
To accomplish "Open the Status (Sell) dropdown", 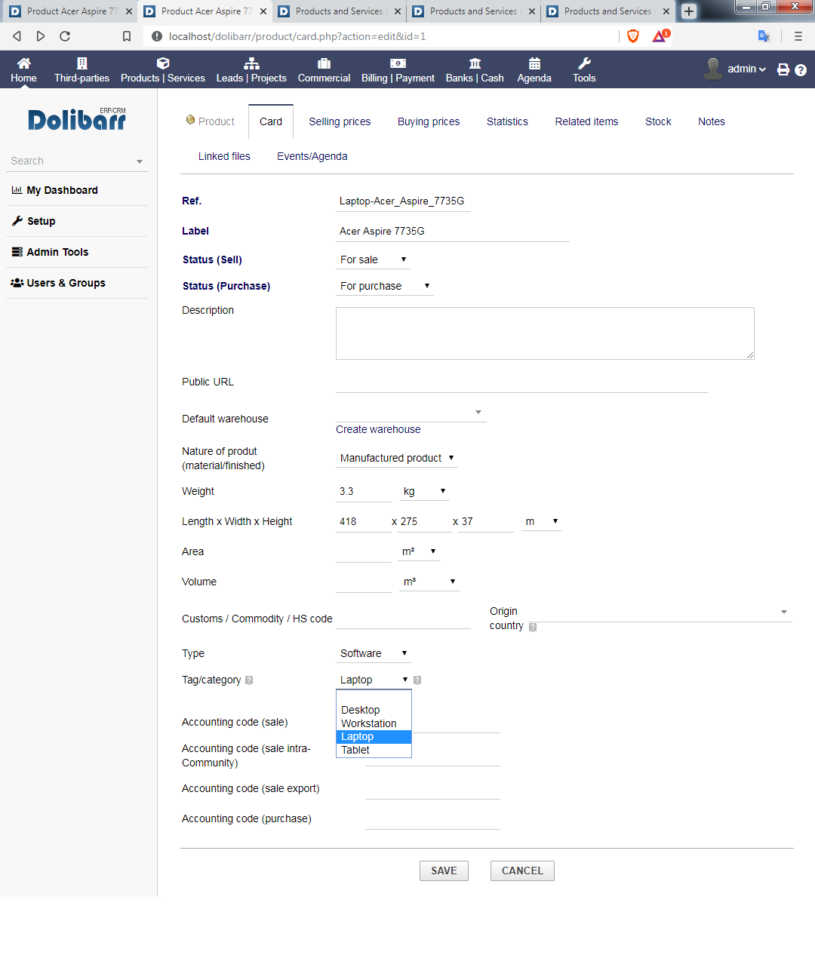I will 373,259.
